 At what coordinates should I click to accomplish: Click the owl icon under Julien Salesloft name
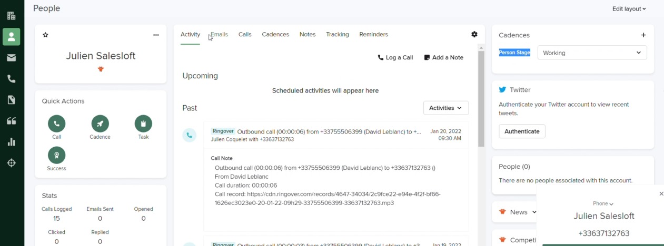point(101,69)
